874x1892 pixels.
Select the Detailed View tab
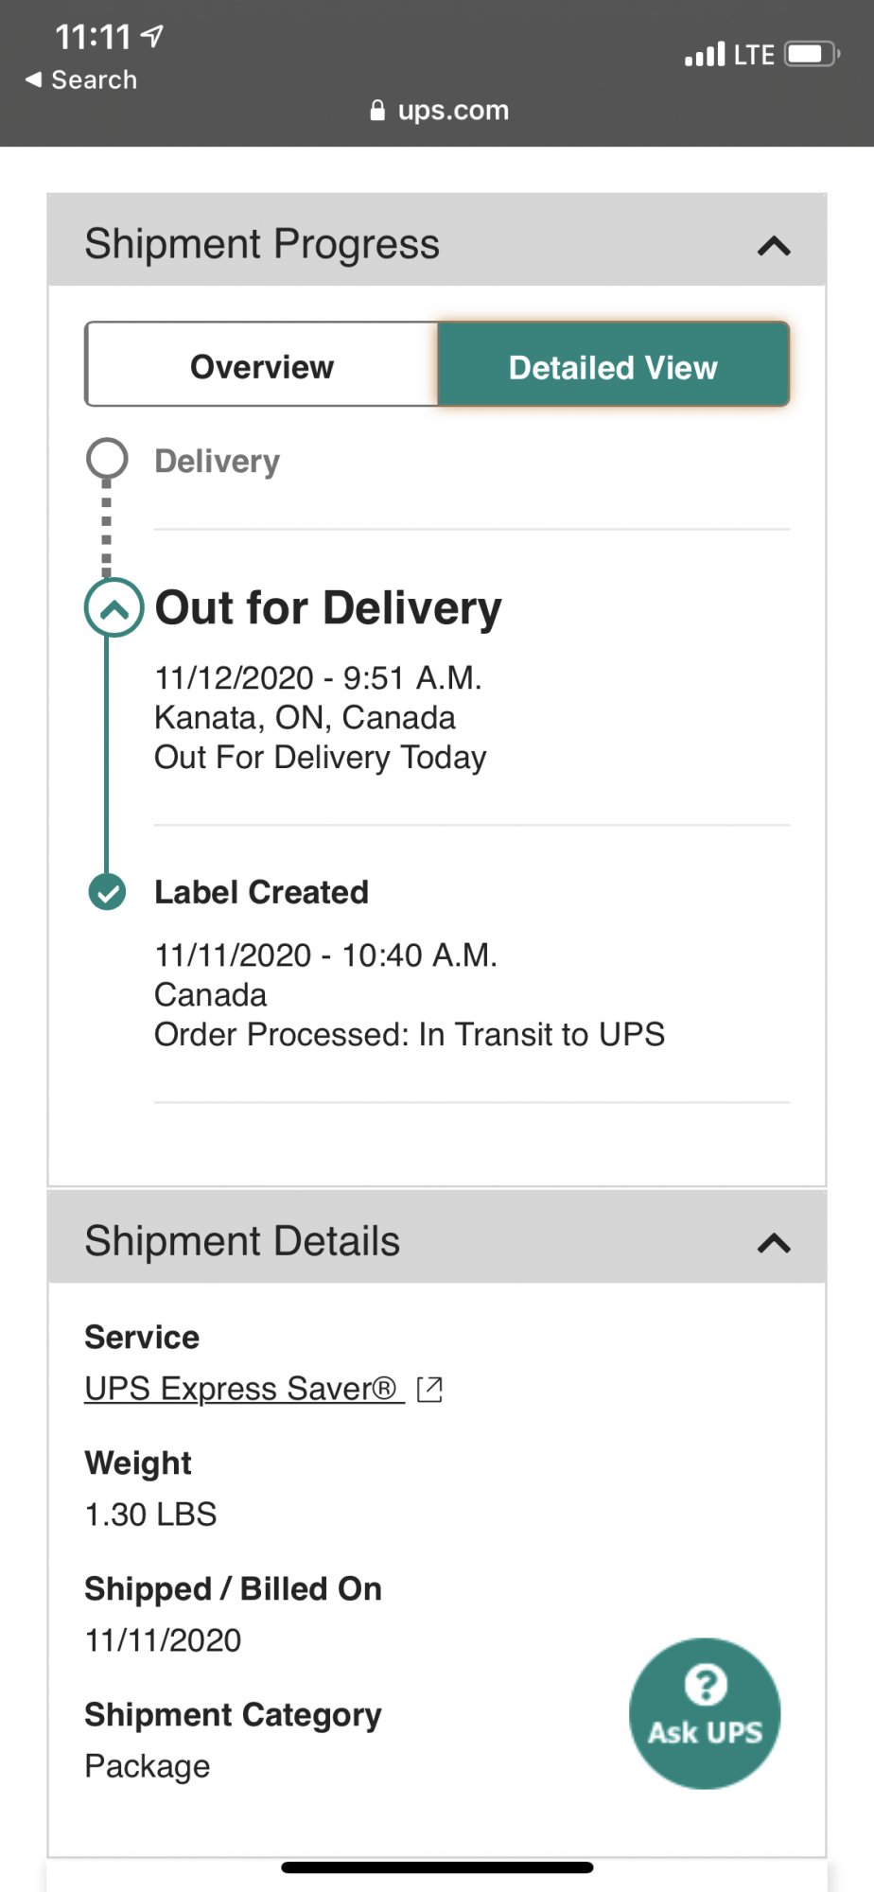coord(613,366)
